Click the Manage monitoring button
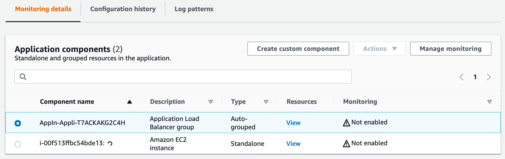505x159 pixels. point(450,49)
